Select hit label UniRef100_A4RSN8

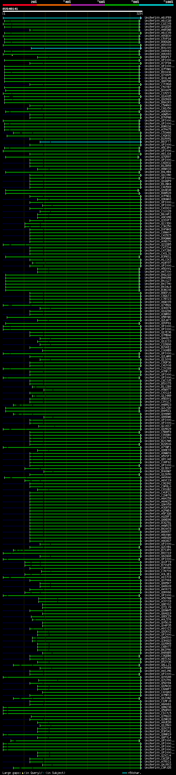(158, 30)
